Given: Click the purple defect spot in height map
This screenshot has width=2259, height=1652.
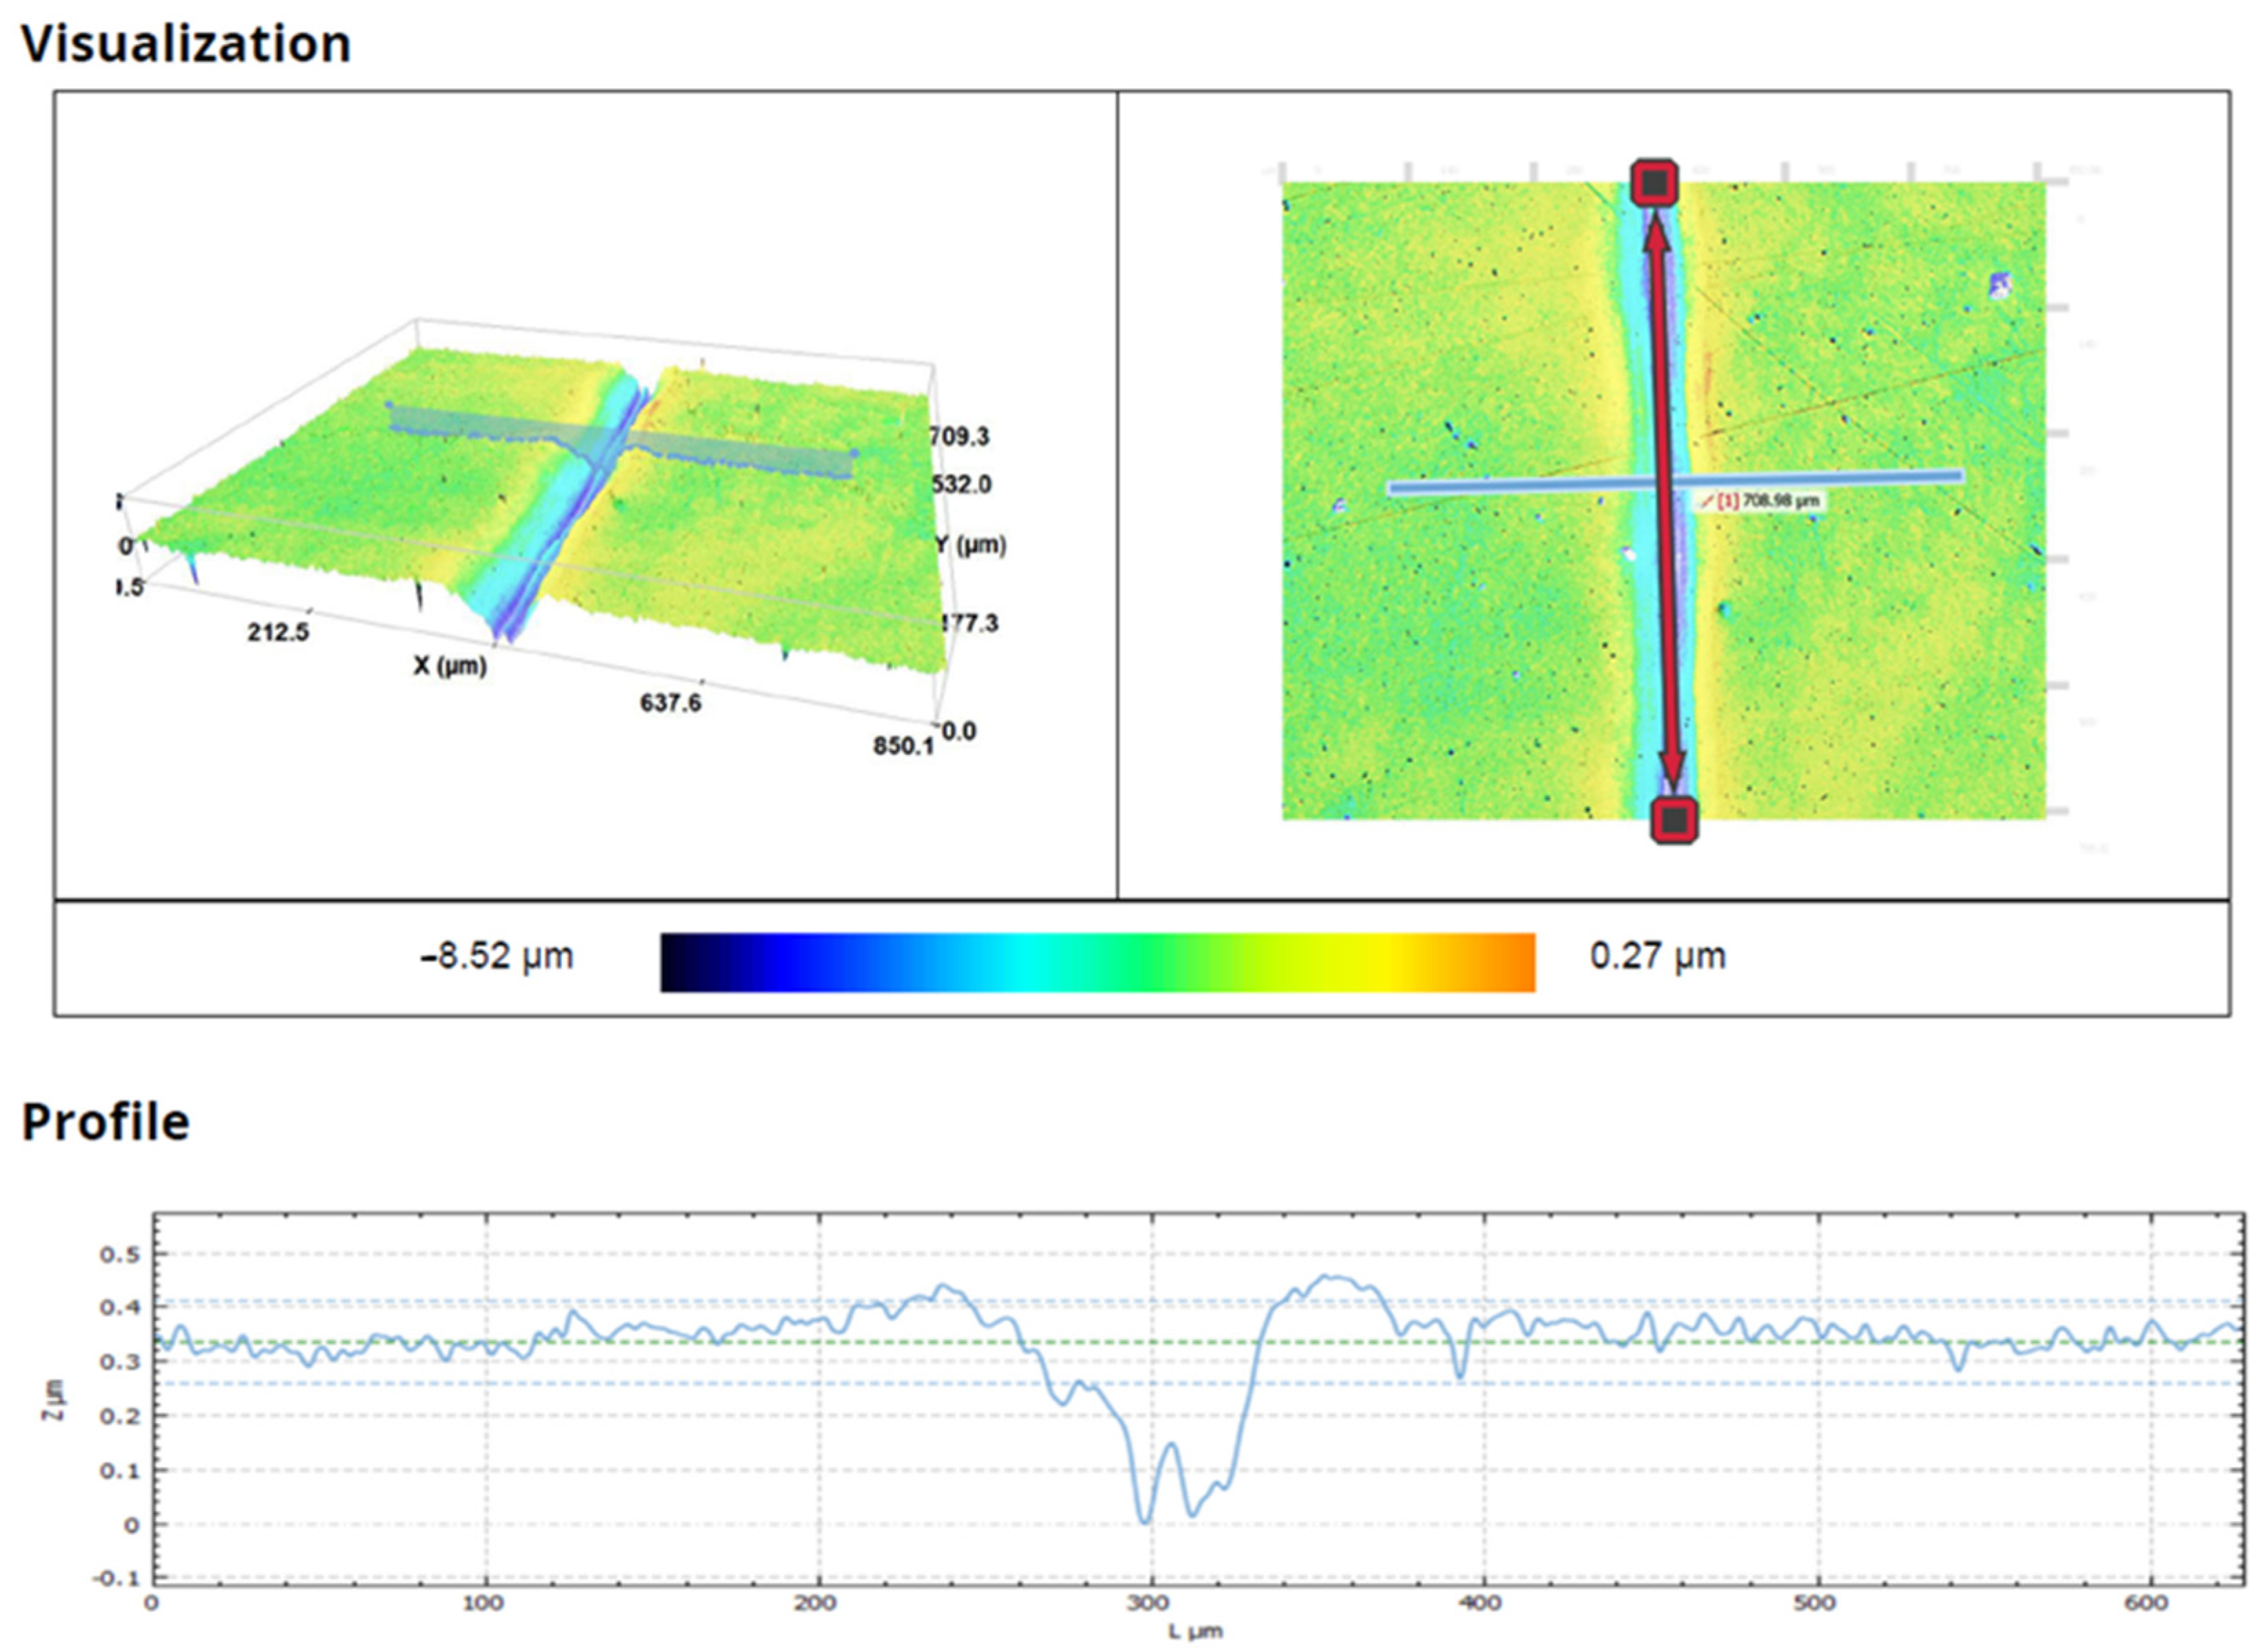Looking at the screenshot, I should pyautogui.click(x=1999, y=286).
